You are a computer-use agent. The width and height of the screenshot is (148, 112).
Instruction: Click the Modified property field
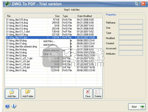[x=131, y=38]
